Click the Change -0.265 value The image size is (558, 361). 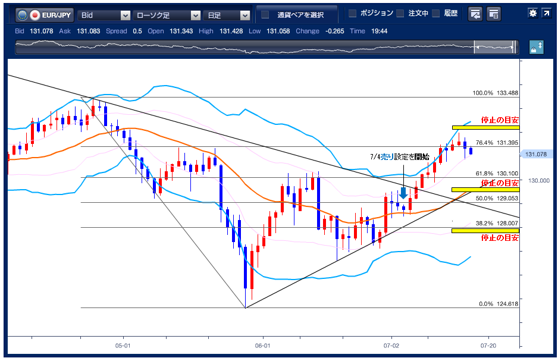tap(334, 31)
